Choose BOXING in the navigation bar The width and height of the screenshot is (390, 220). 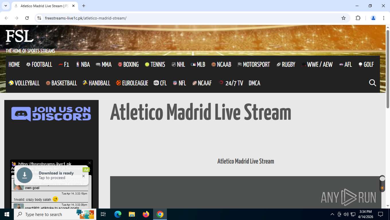(x=128, y=64)
